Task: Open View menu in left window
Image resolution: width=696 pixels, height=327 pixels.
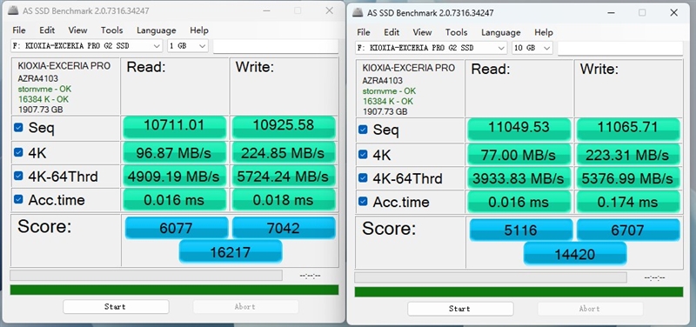Action: click(77, 30)
